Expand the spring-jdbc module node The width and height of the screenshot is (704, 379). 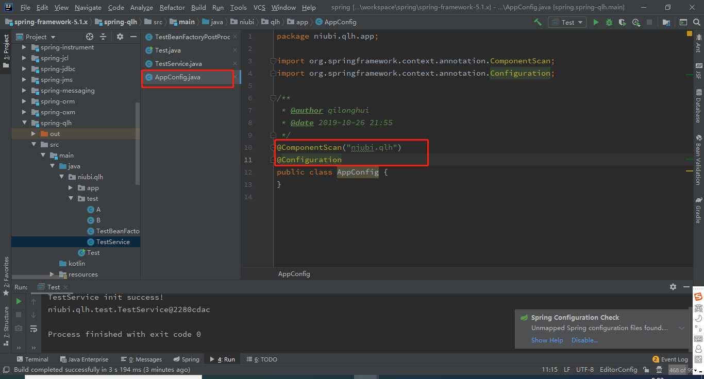click(x=24, y=69)
